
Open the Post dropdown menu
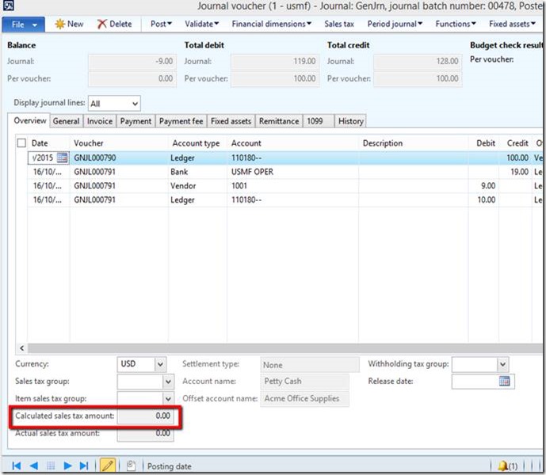tap(161, 24)
